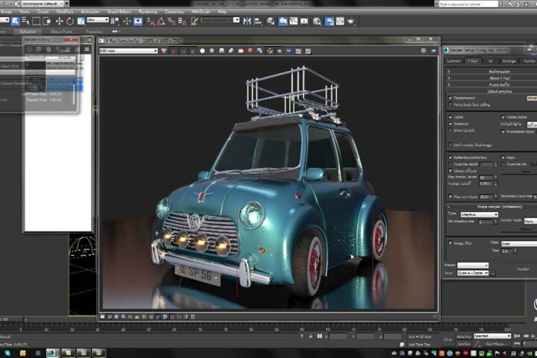
Task: Toggle the Auto Key button
Action: click(x=464, y=337)
